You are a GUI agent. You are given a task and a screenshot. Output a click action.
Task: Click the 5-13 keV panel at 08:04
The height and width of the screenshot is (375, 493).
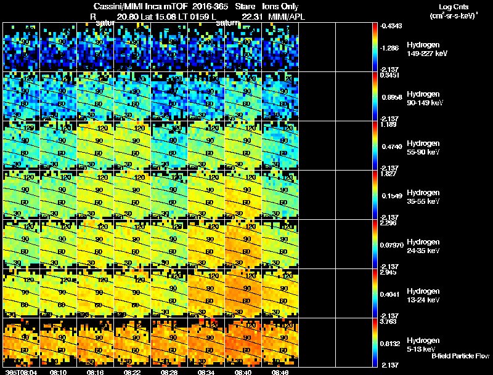tap(22, 343)
